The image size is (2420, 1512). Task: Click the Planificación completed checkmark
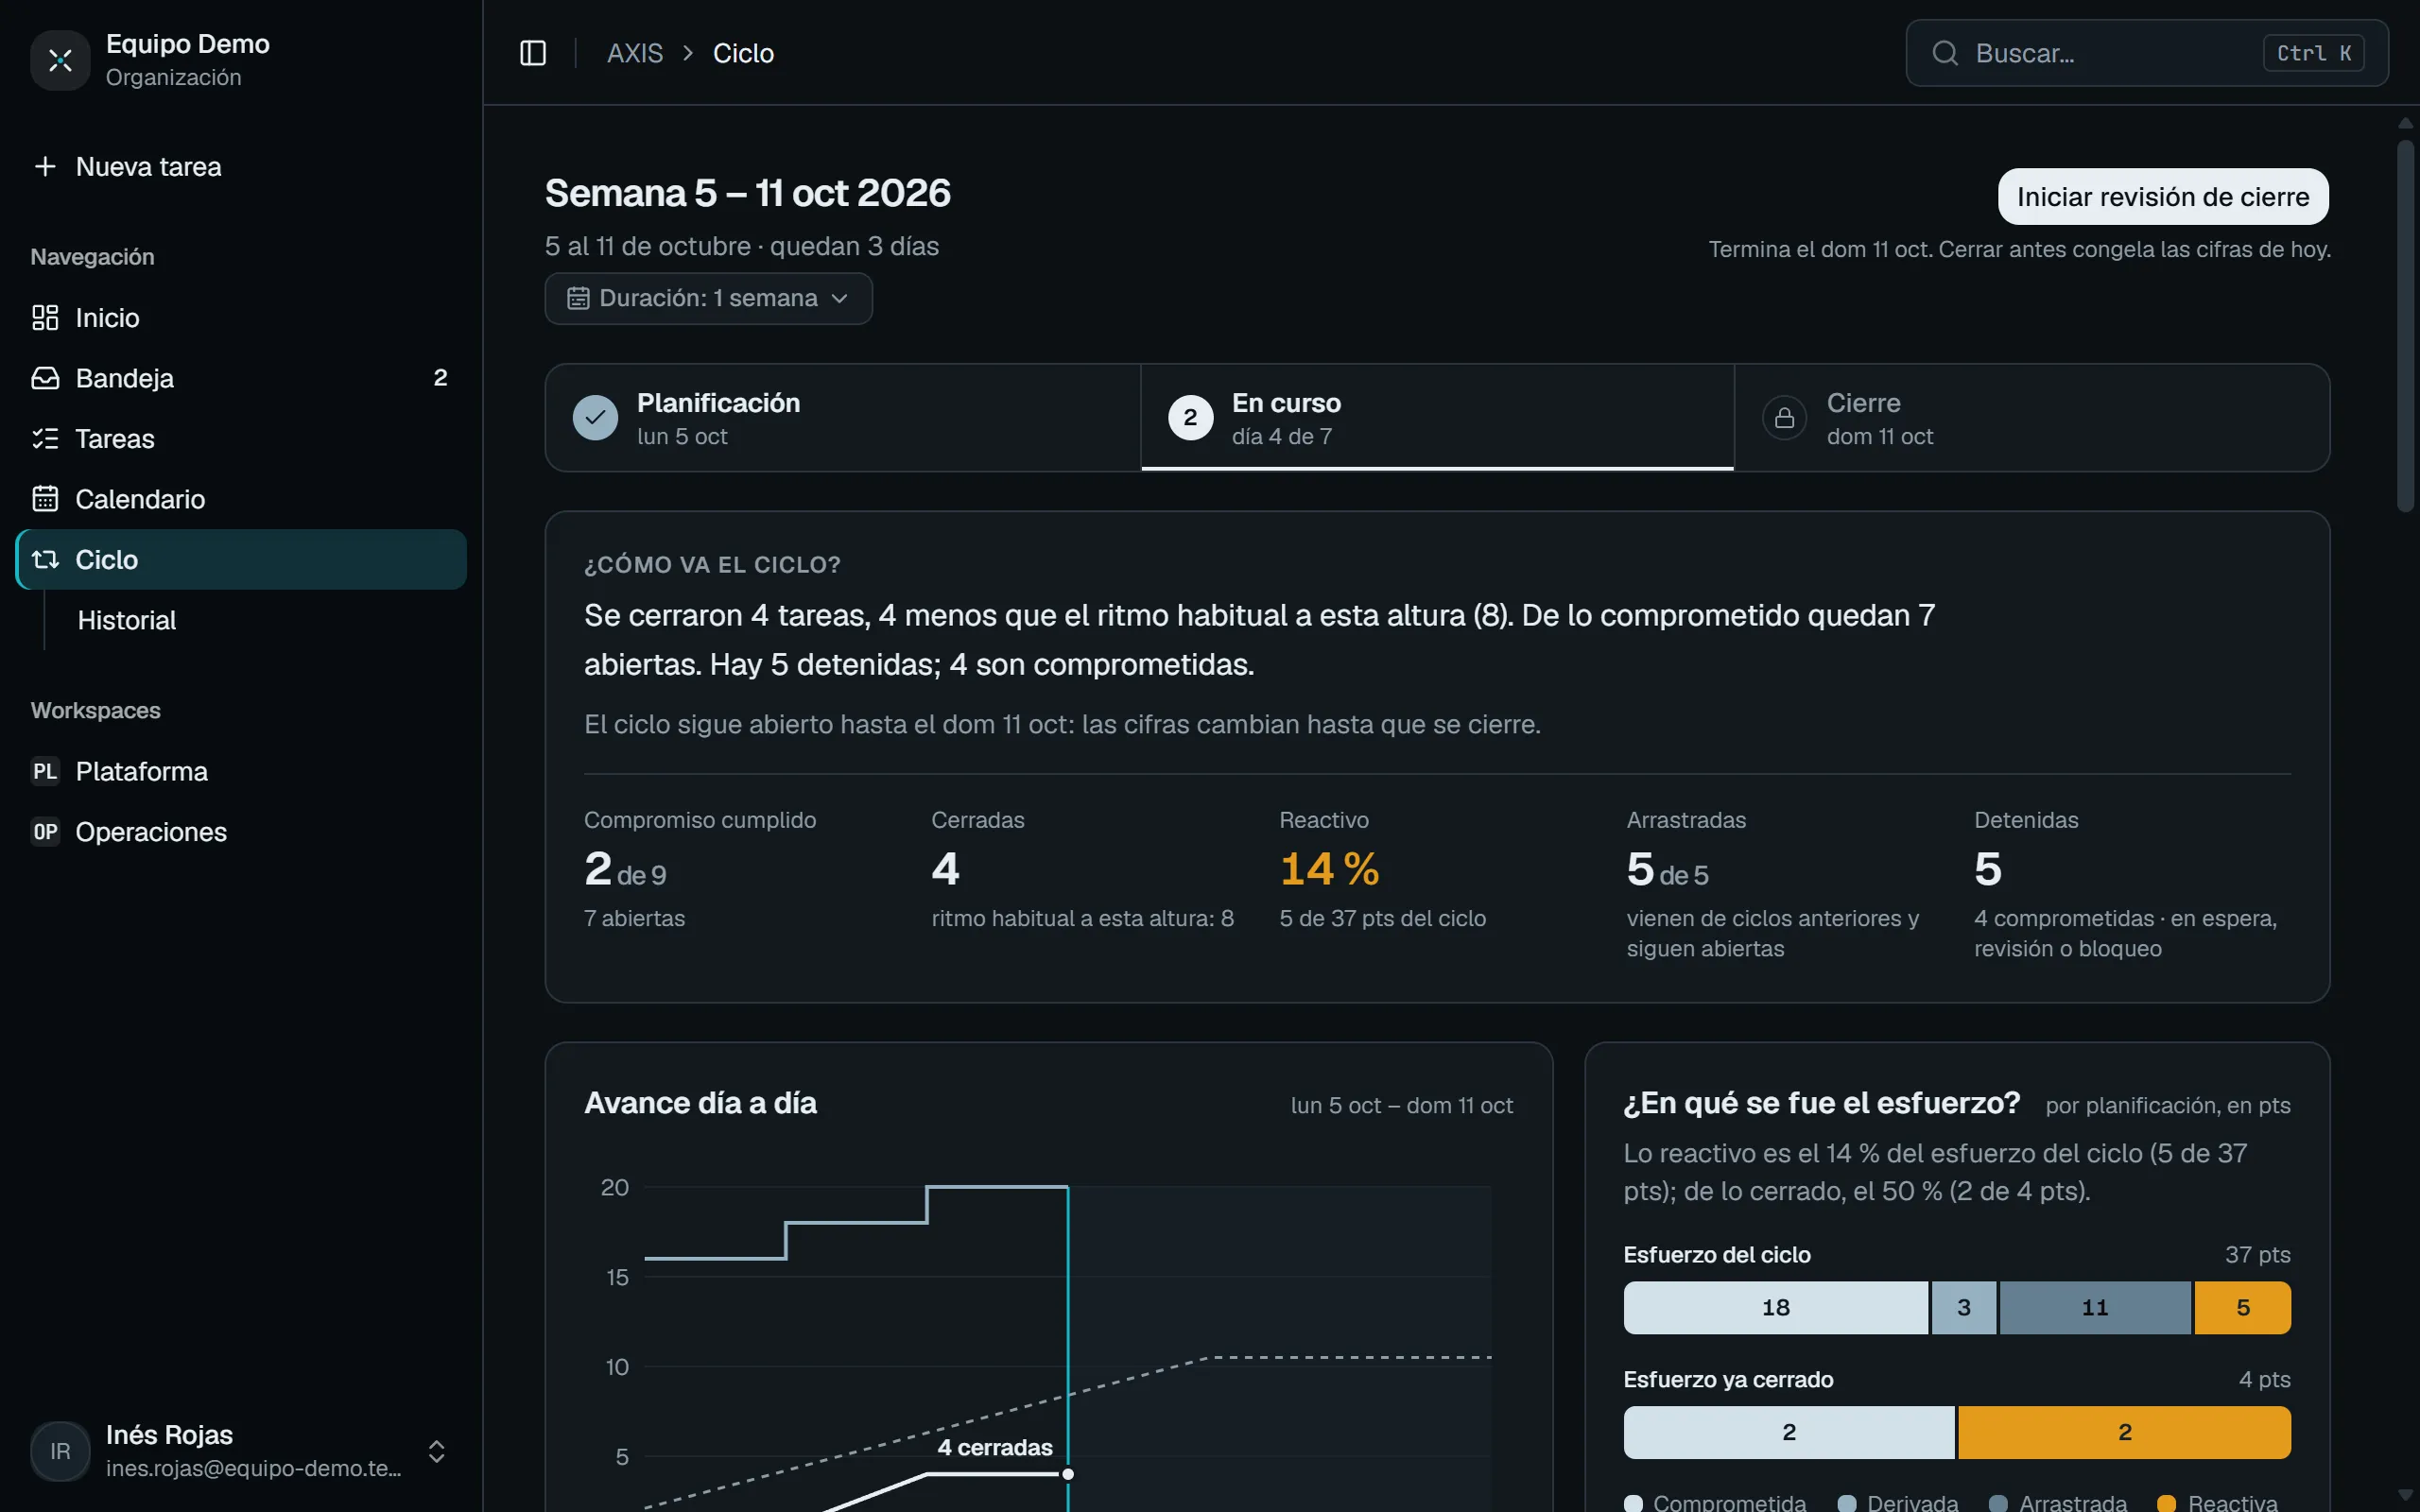595,418
